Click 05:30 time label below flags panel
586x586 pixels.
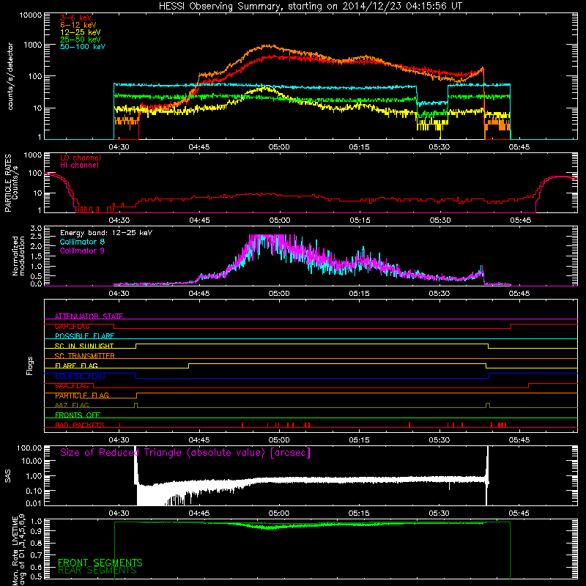coord(439,440)
